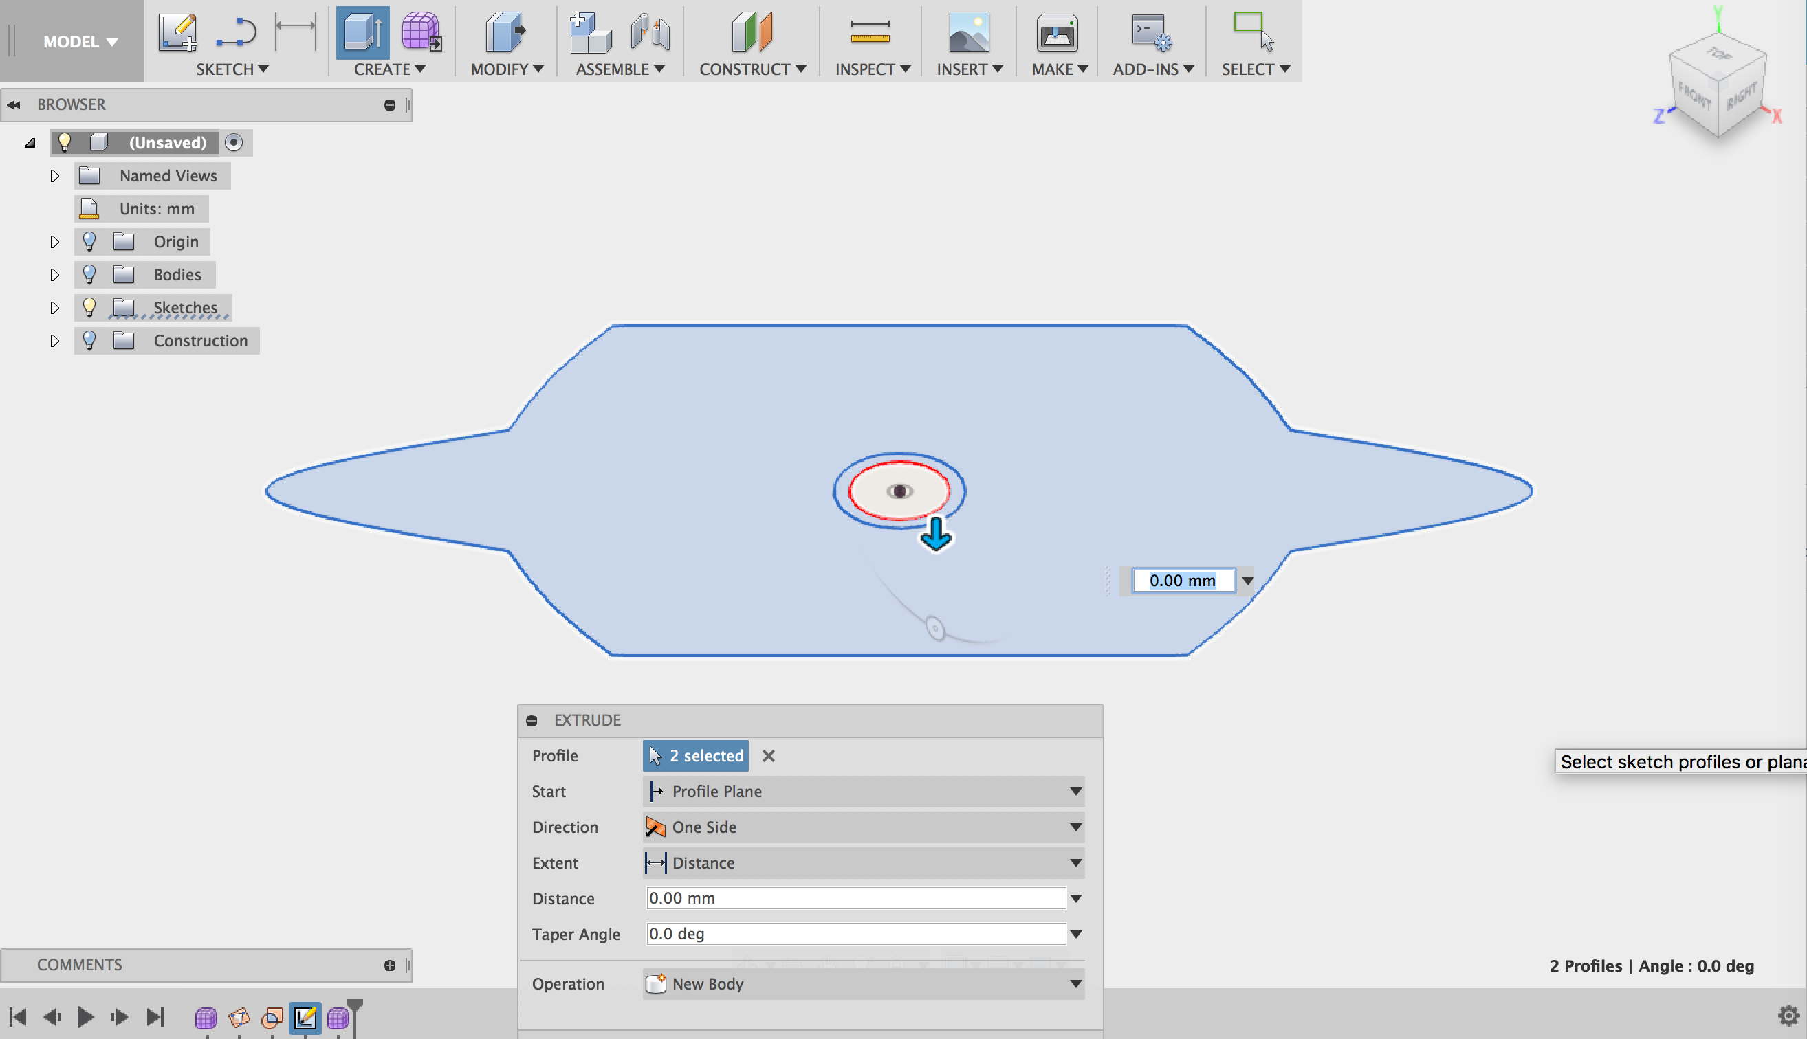
Task: Toggle visibility bulb of Bodies folder
Action: click(89, 274)
